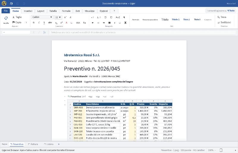Viewport: 238px width, 153px height.
Task: Sort with the A↓Z icon
Action: tap(118, 17)
